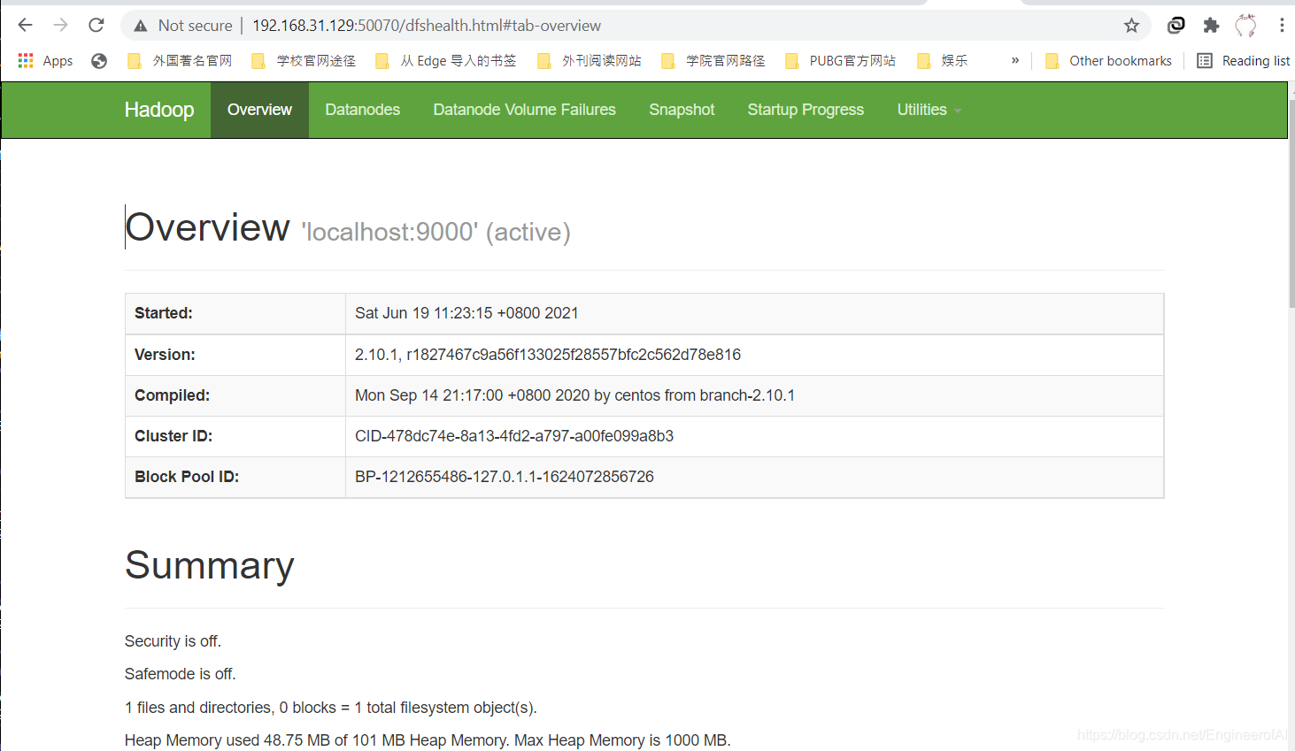Click the Version value 2.10.1 hash

(x=548, y=355)
